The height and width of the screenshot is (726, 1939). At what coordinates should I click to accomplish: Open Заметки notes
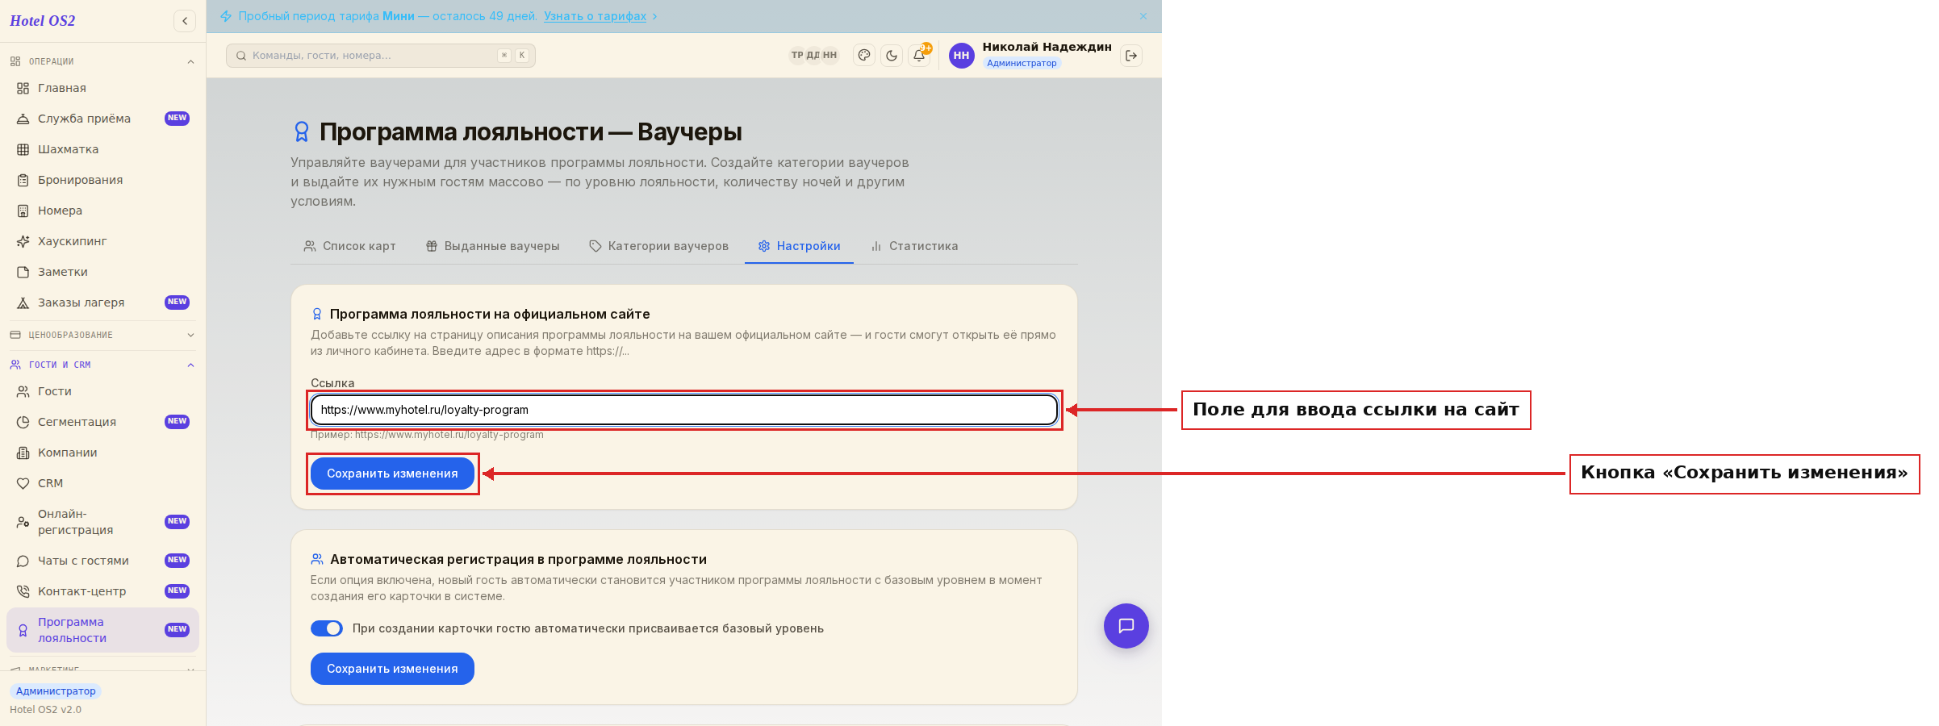[x=102, y=272]
